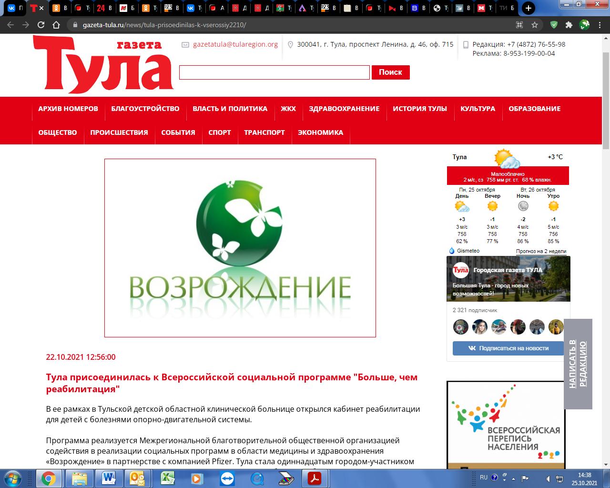The width and height of the screenshot is (610, 488).
Task: Open the Городская газета ТУЛА VK group title
Action: [x=508, y=270]
